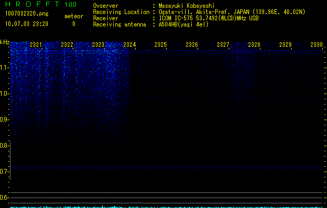Click the 2326 time marker

[x=192, y=45]
